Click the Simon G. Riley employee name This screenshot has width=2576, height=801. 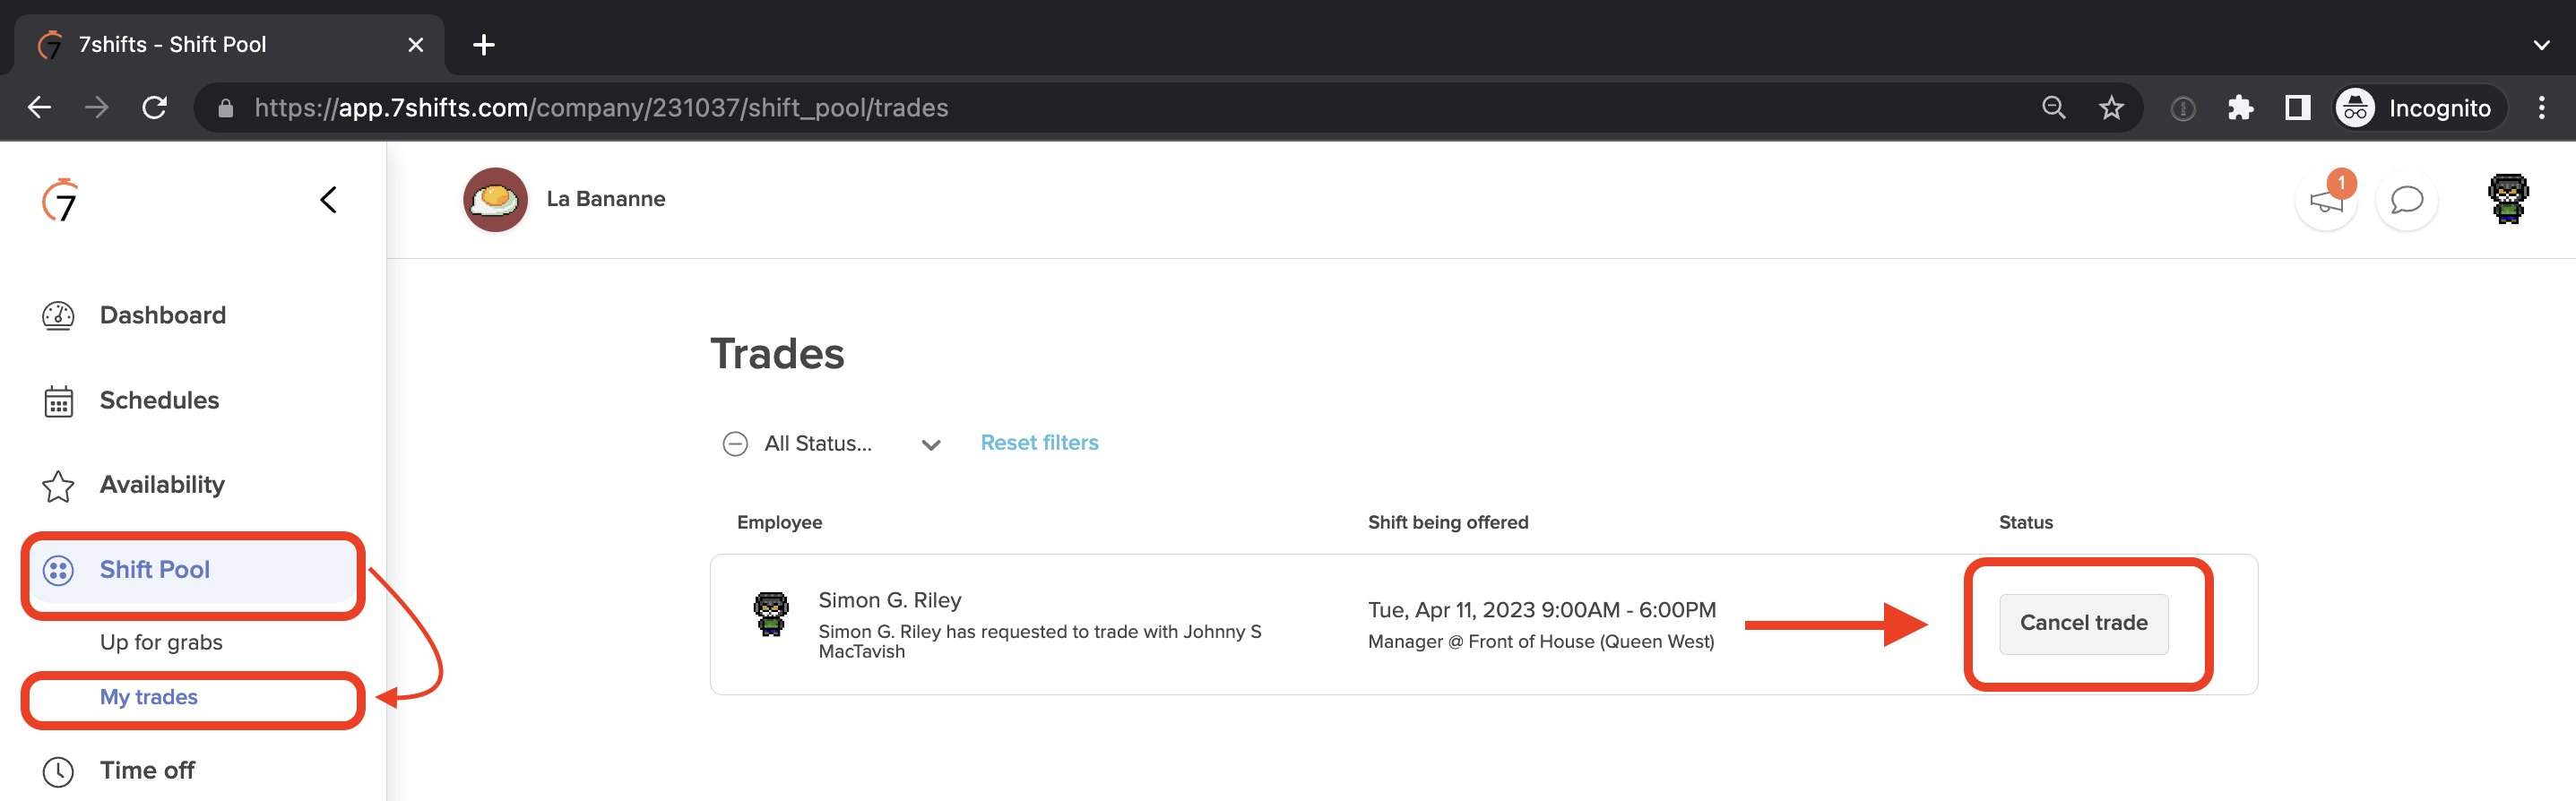click(x=889, y=601)
